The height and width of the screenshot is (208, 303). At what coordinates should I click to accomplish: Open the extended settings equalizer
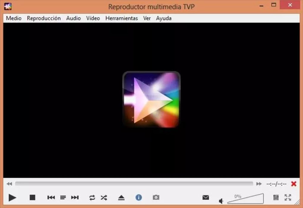pyautogui.click(x=276, y=197)
